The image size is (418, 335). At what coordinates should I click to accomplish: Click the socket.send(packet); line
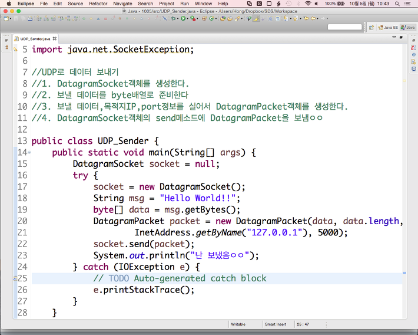tap(144, 244)
